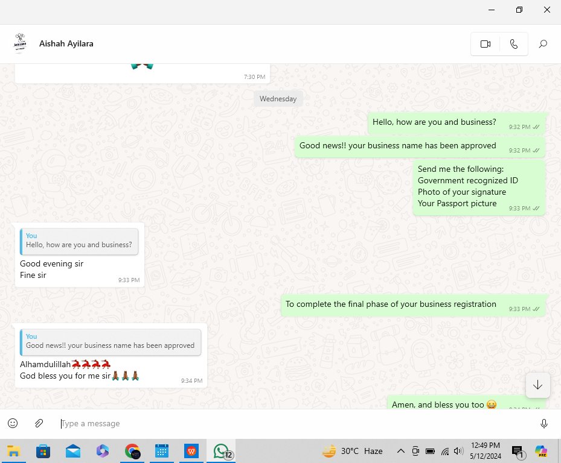Open Microsoft Store from taskbar

tap(43, 451)
